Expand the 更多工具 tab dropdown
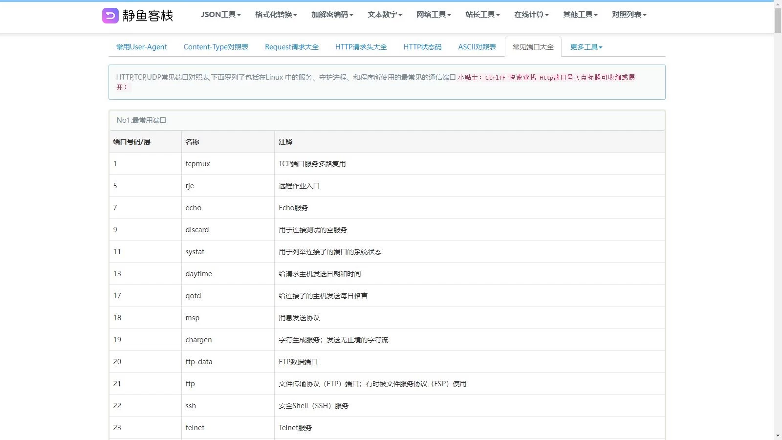Screen dimensions: 782x440 (586, 47)
